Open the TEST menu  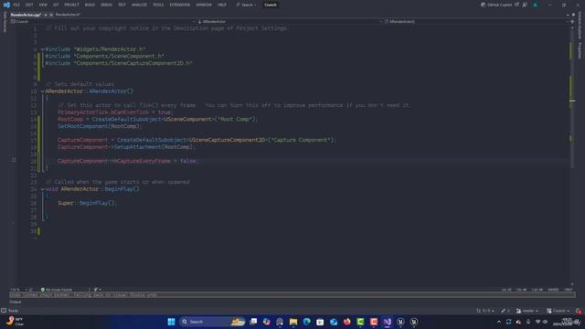(x=122, y=5)
